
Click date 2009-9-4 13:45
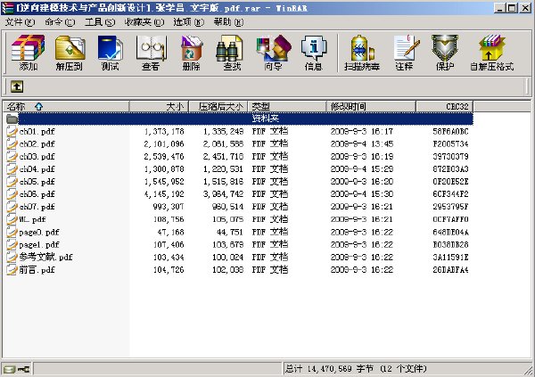point(362,144)
